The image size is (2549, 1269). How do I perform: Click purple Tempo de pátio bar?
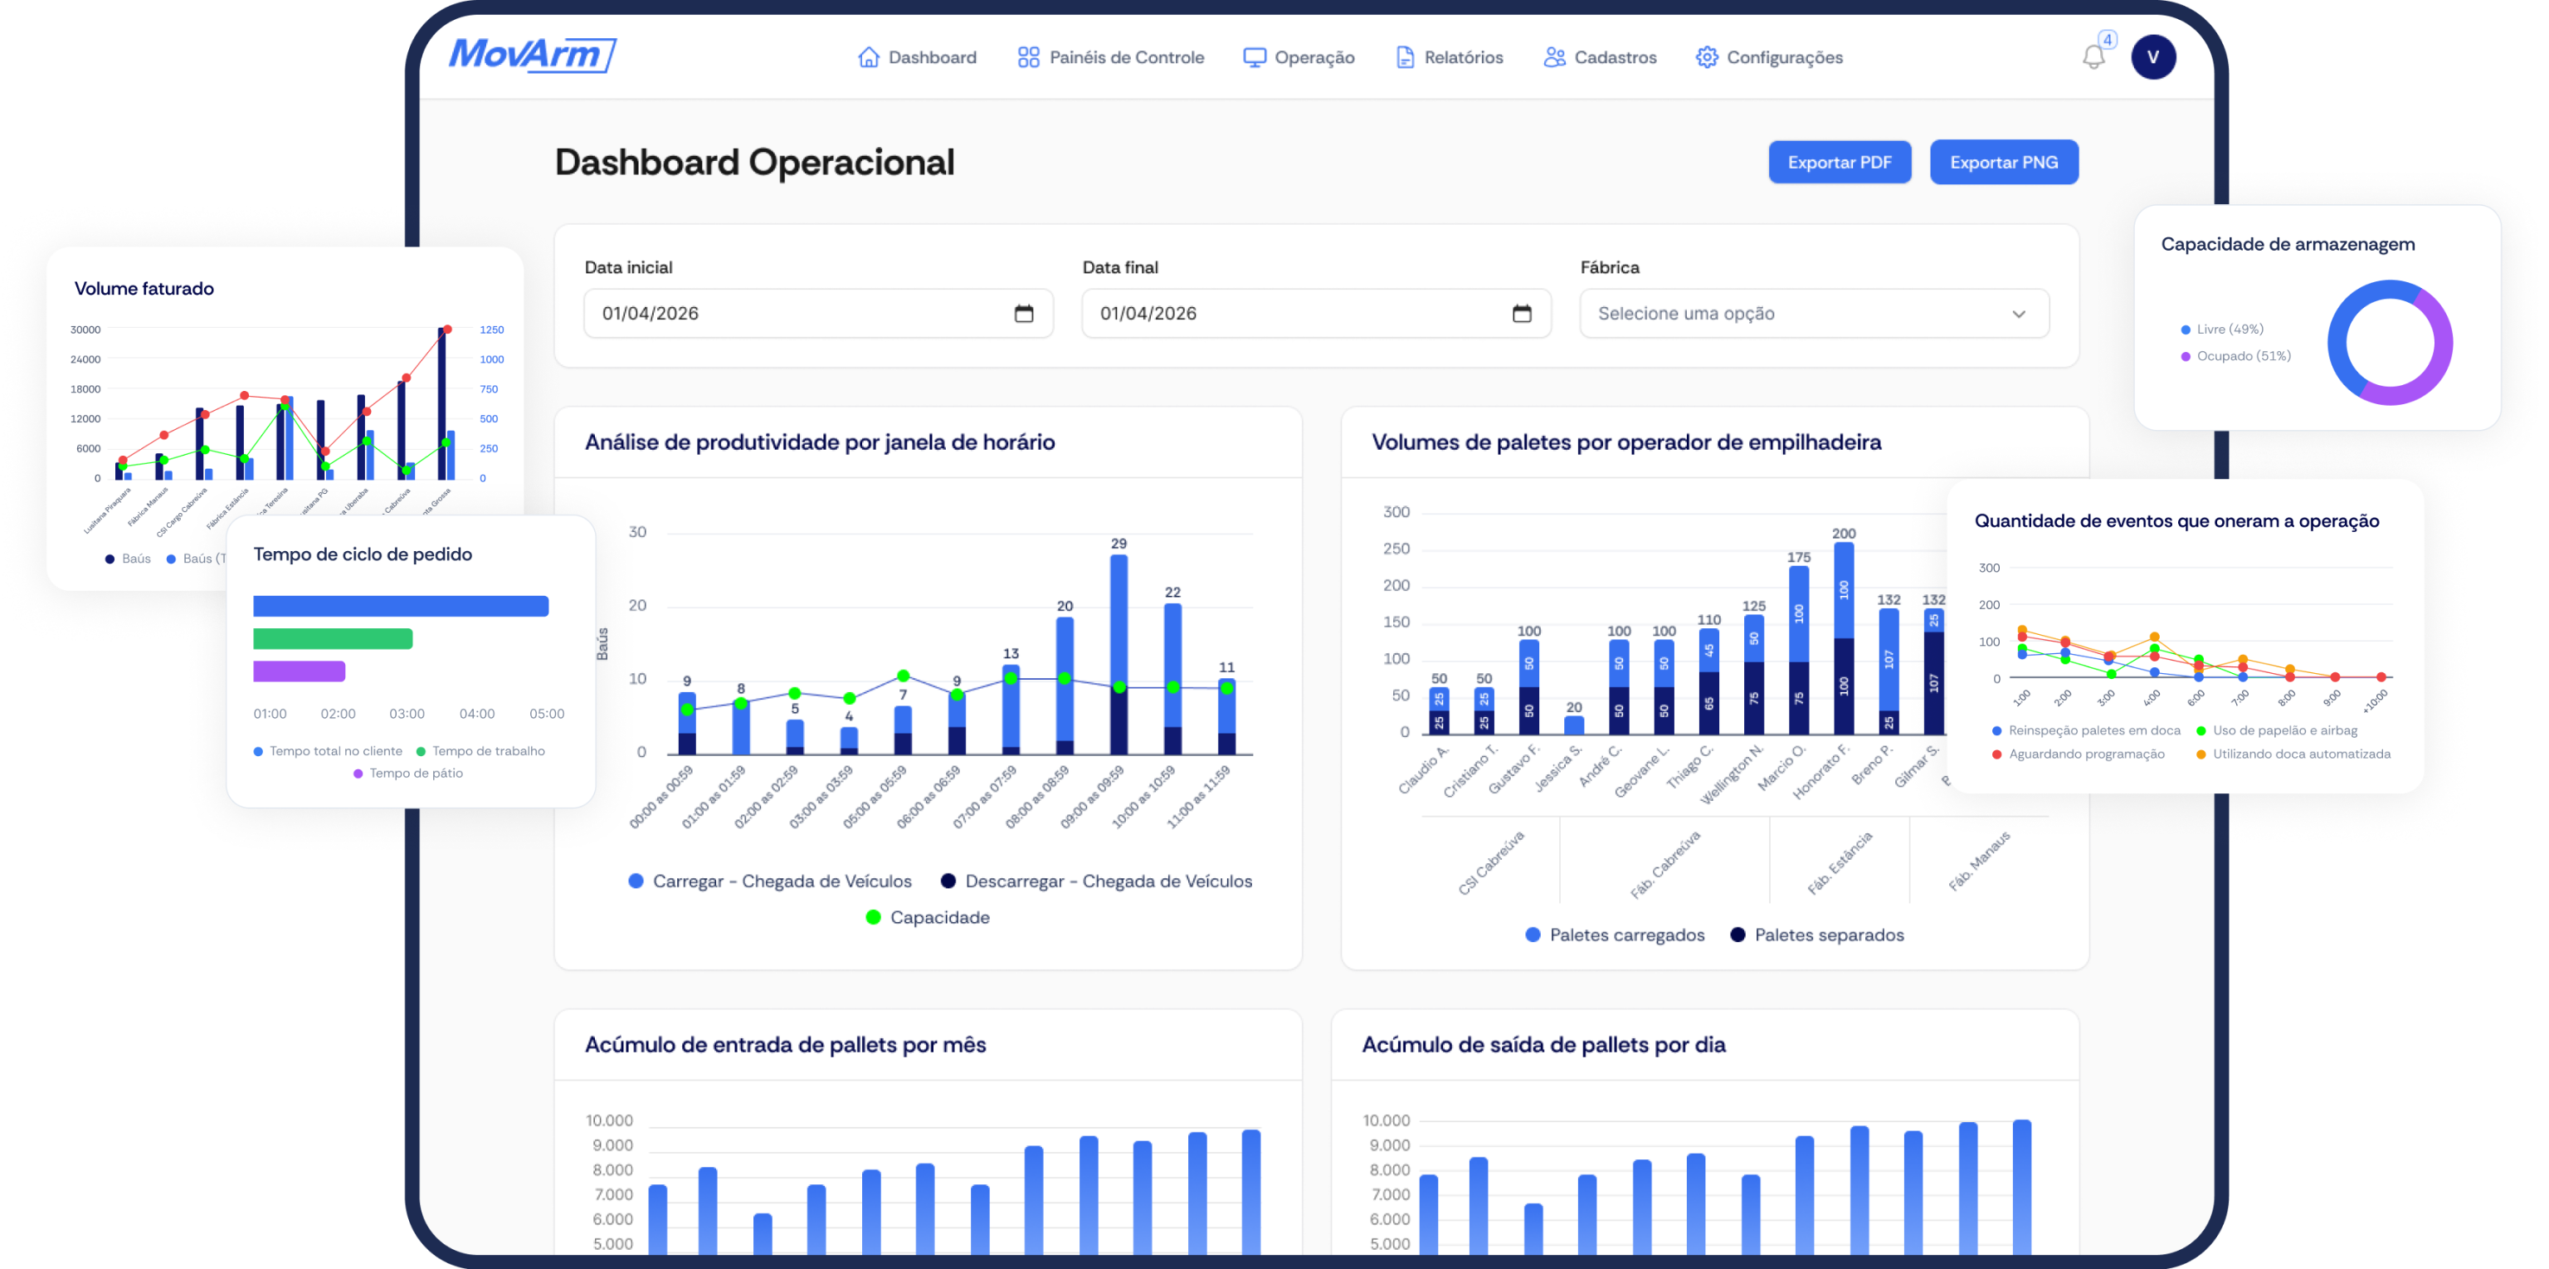pos(299,672)
